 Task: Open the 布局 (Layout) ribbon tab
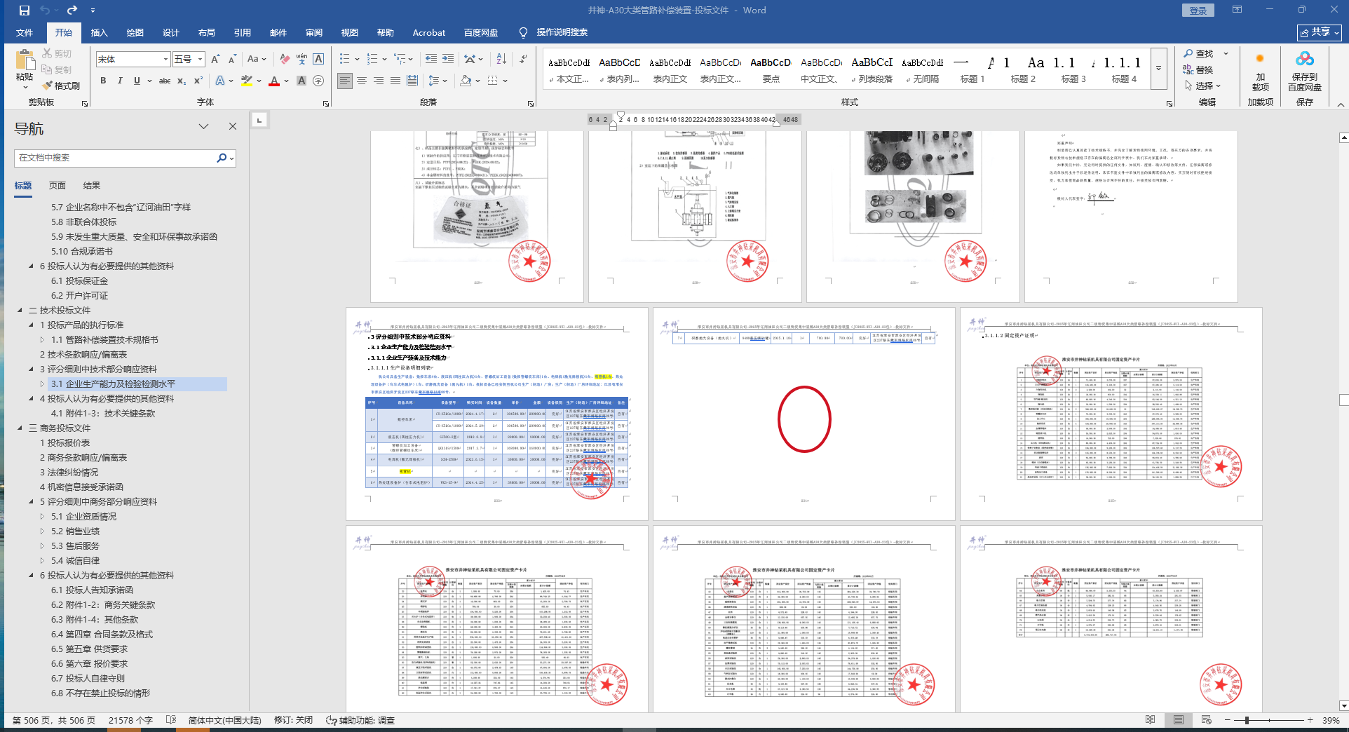coord(207,32)
